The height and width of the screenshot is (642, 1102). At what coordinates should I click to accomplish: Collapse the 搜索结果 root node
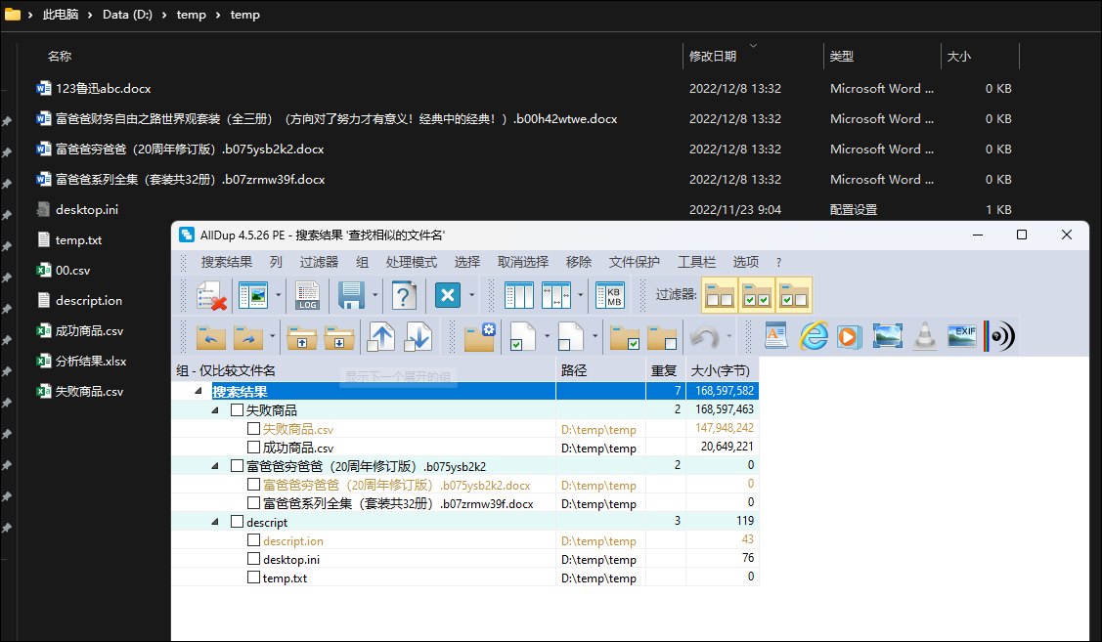198,392
